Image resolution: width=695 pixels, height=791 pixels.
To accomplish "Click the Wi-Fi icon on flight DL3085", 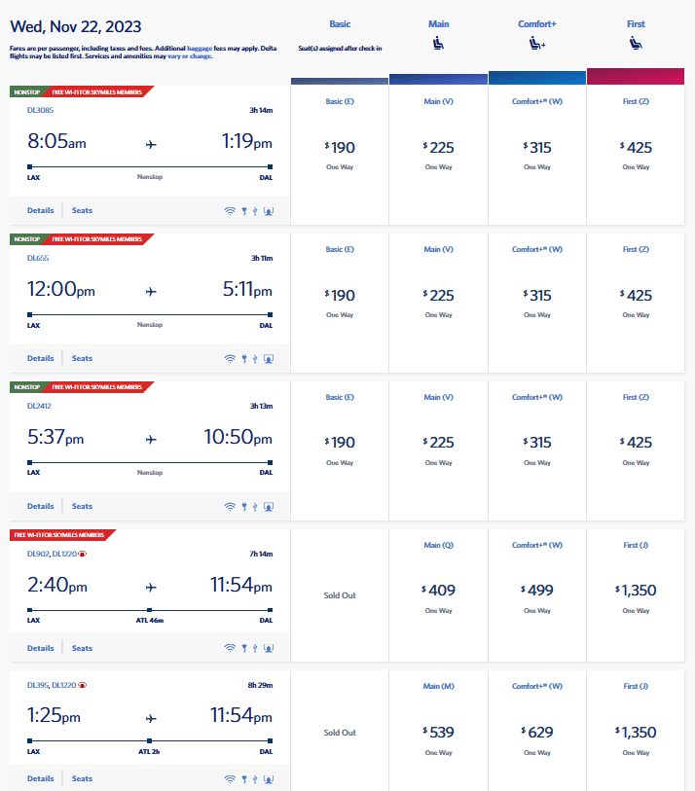I will (230, 210).
